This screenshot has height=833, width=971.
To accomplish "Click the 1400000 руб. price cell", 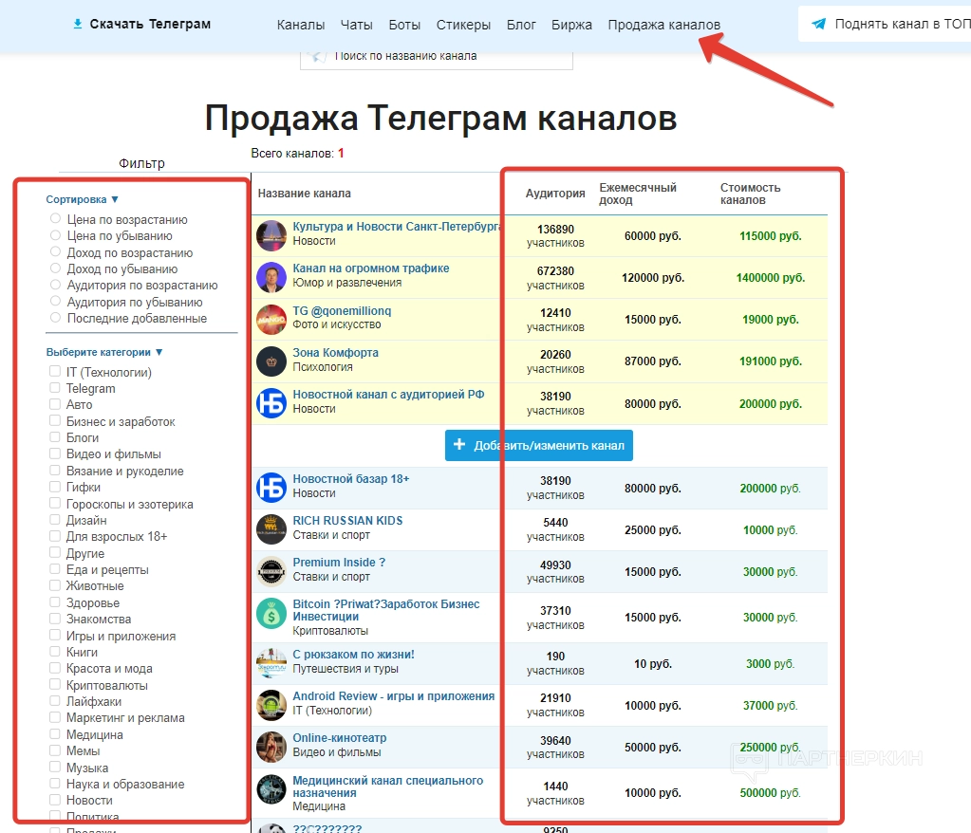I will click(x=771, y=278).
